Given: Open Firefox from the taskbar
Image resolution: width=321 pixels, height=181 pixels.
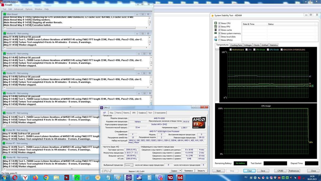Looking at the screenshot, I should point(35,177).
